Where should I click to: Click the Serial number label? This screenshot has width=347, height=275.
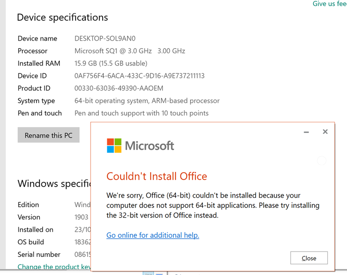[x=39, y=254]
